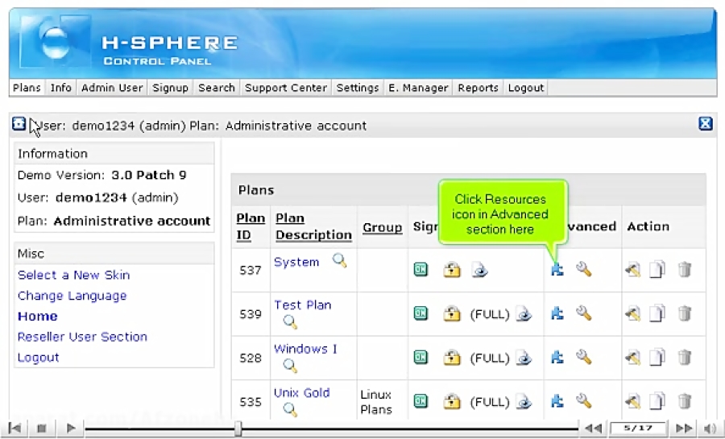The image size is (725, 439).
Task: Click the playback progress slider handle
Action: click(238, 429)
